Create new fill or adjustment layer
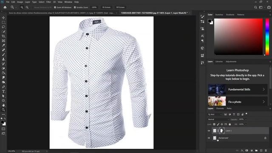272x153 pixels. click(252, 150)
